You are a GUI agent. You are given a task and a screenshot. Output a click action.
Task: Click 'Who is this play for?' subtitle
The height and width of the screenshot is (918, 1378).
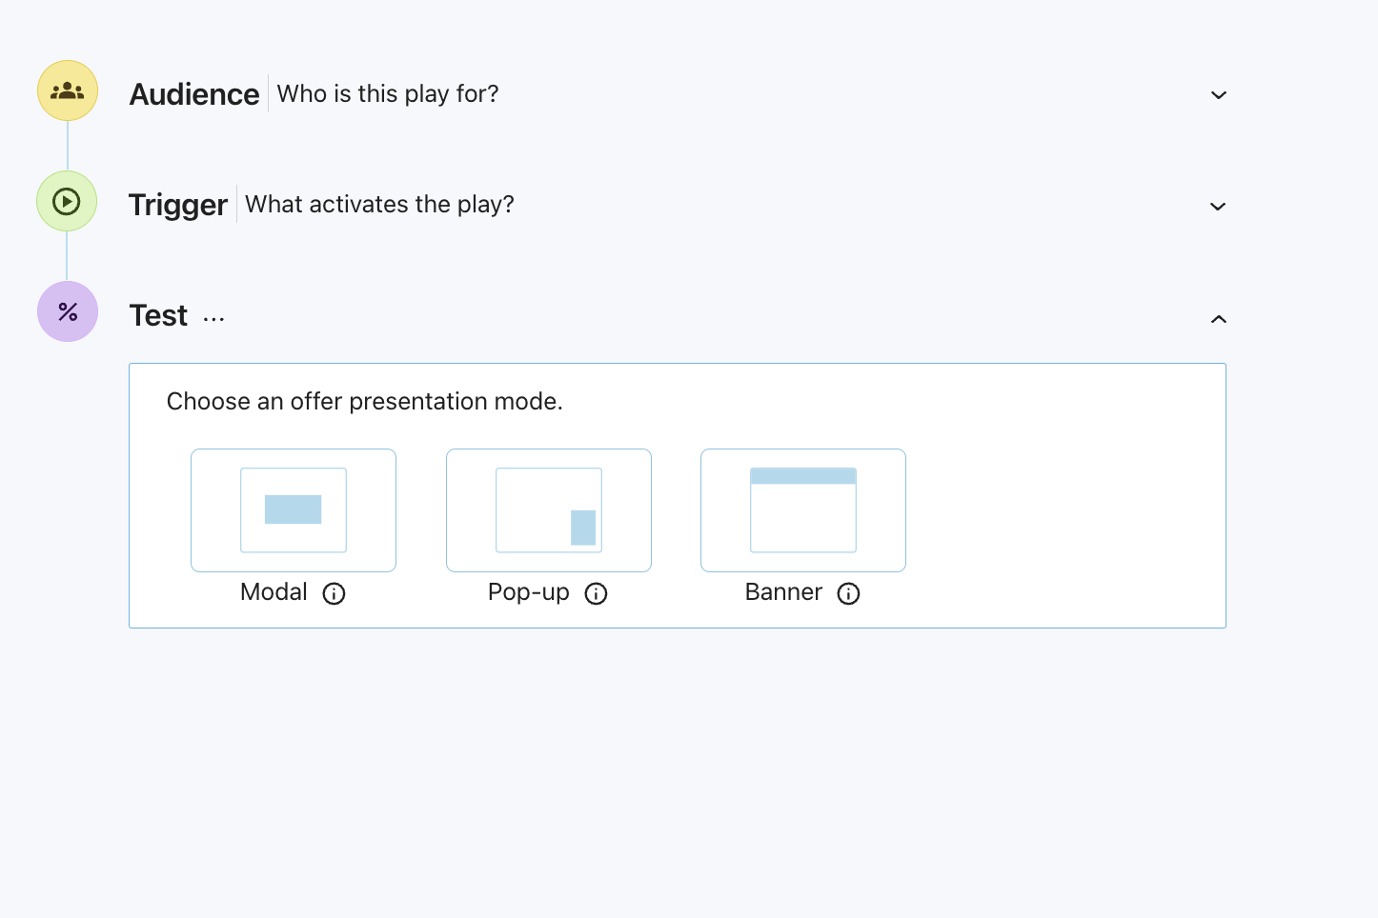[x=388, y=94]
